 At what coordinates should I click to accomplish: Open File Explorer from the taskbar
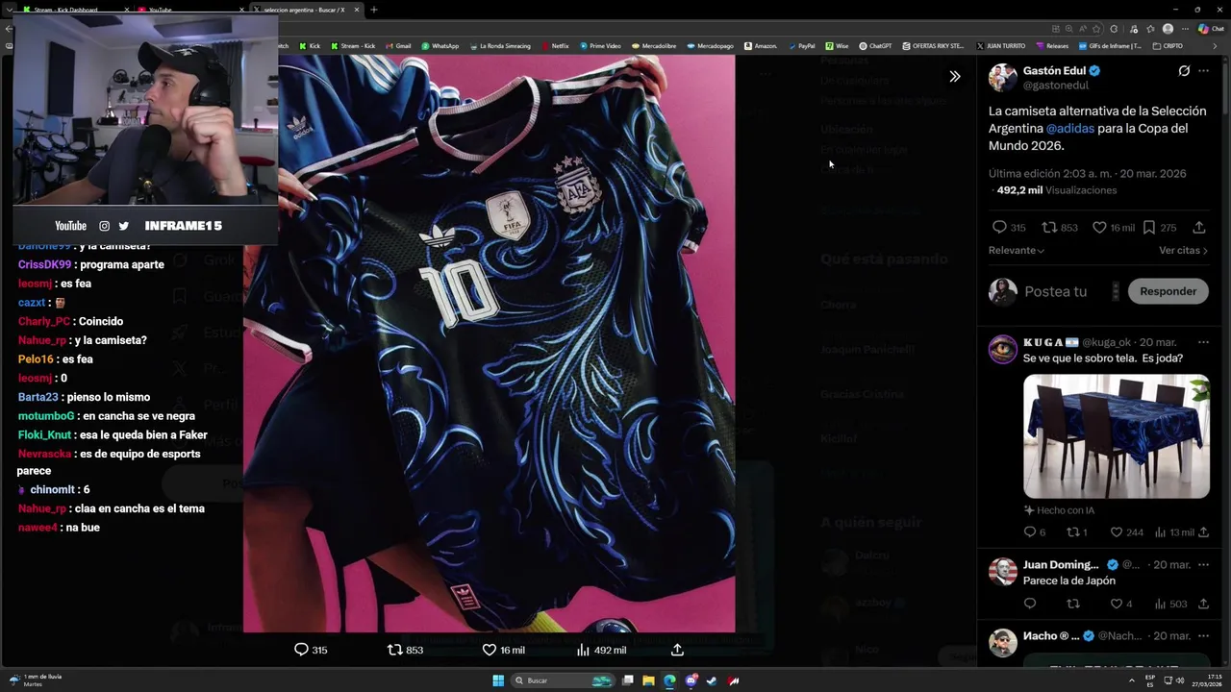648,680
